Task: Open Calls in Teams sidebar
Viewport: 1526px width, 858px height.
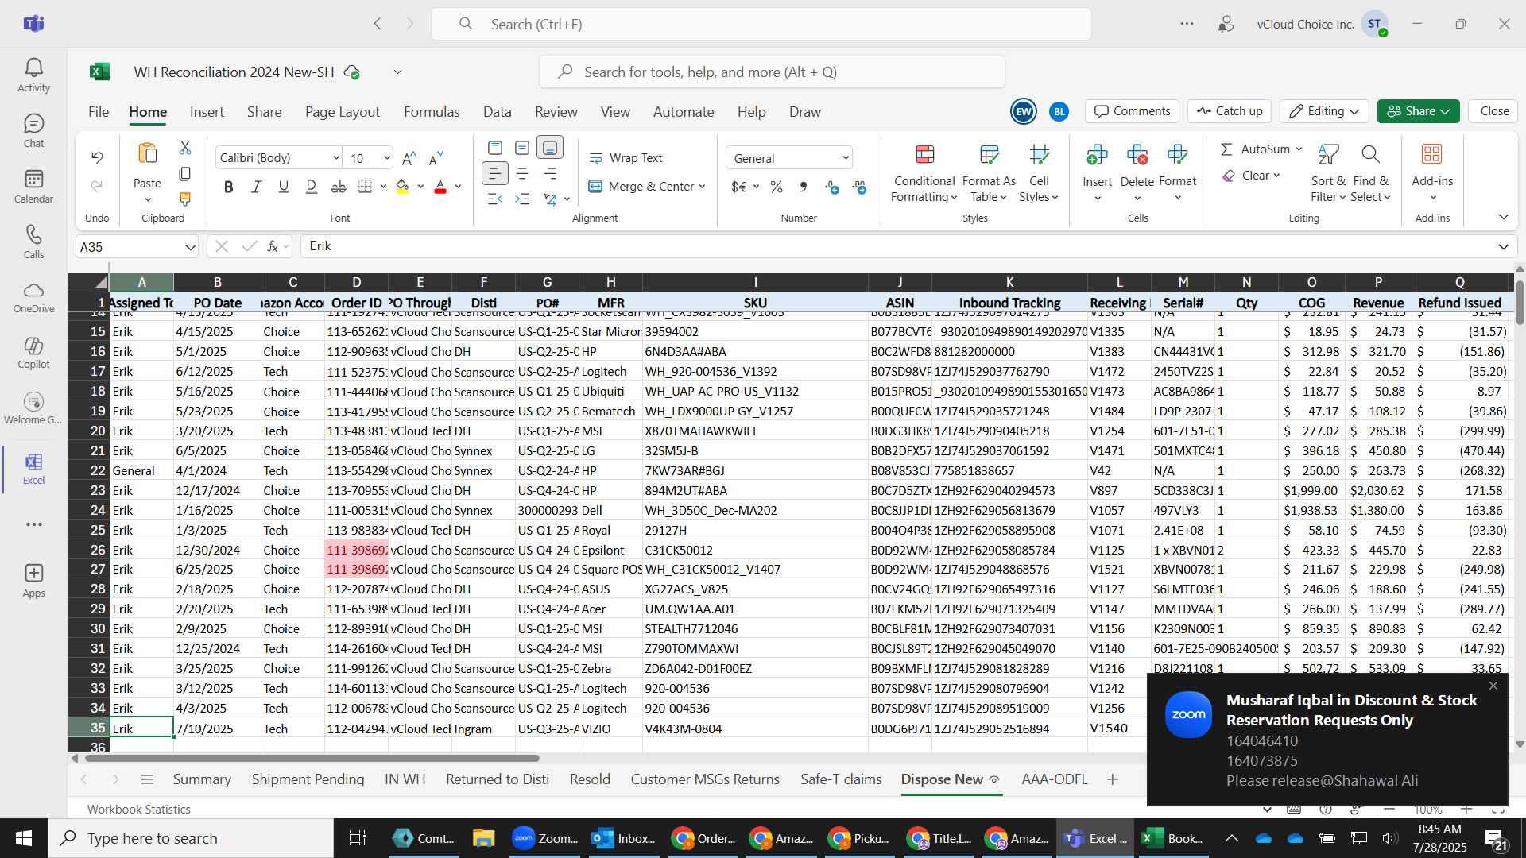Action: pos(33,242)
